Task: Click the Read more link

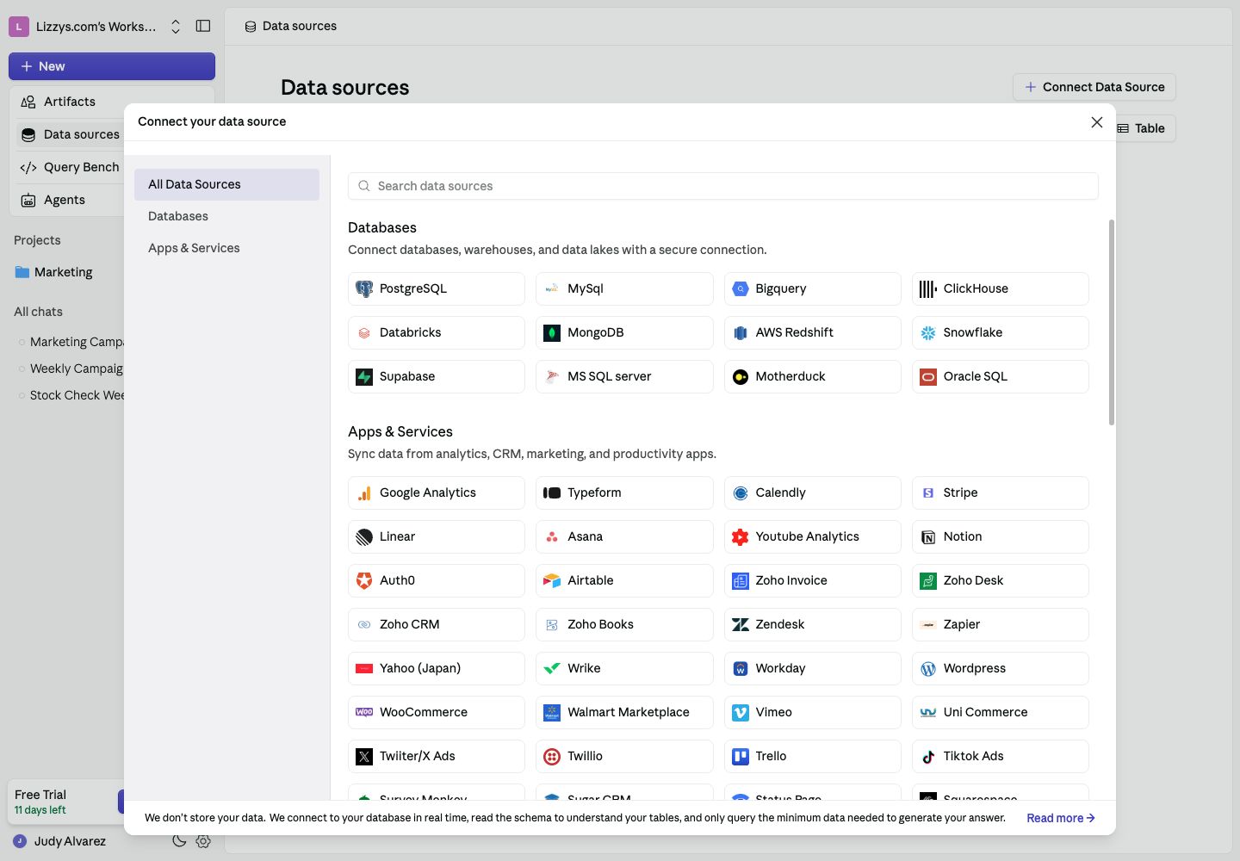Action: pos(1061,818)
